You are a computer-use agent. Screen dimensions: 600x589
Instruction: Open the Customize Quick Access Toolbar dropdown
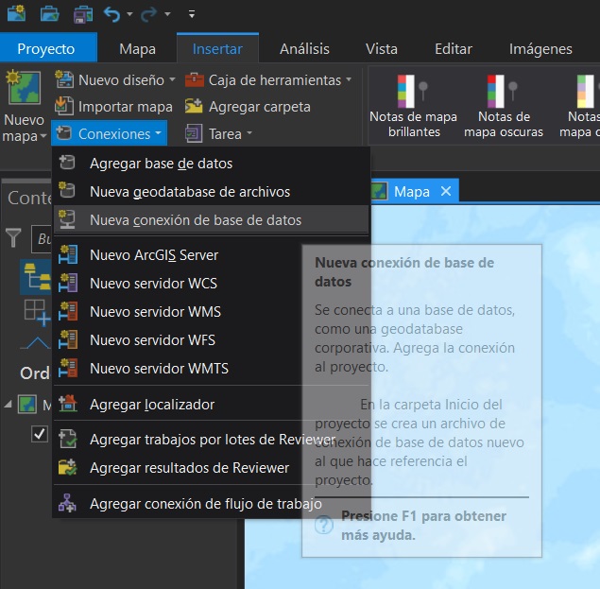192,14
